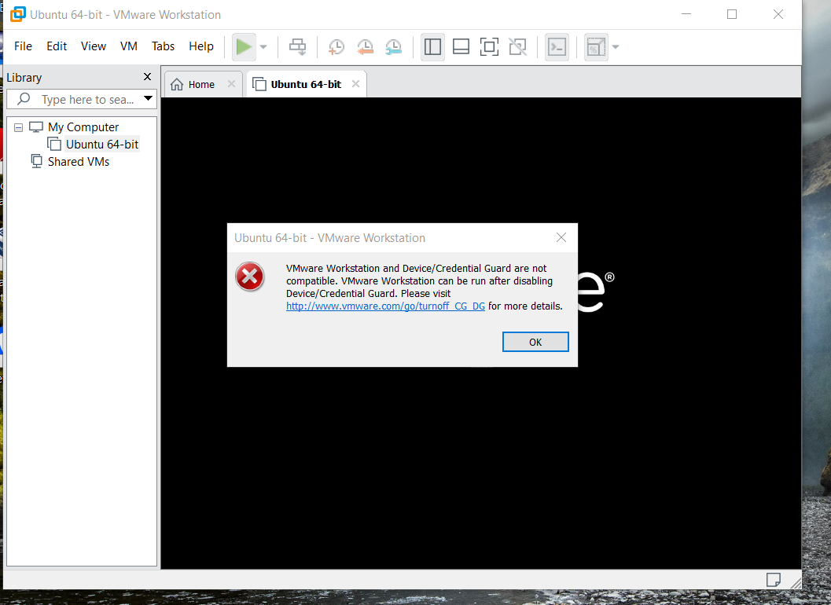Toggle the console view

coord(557,46)
